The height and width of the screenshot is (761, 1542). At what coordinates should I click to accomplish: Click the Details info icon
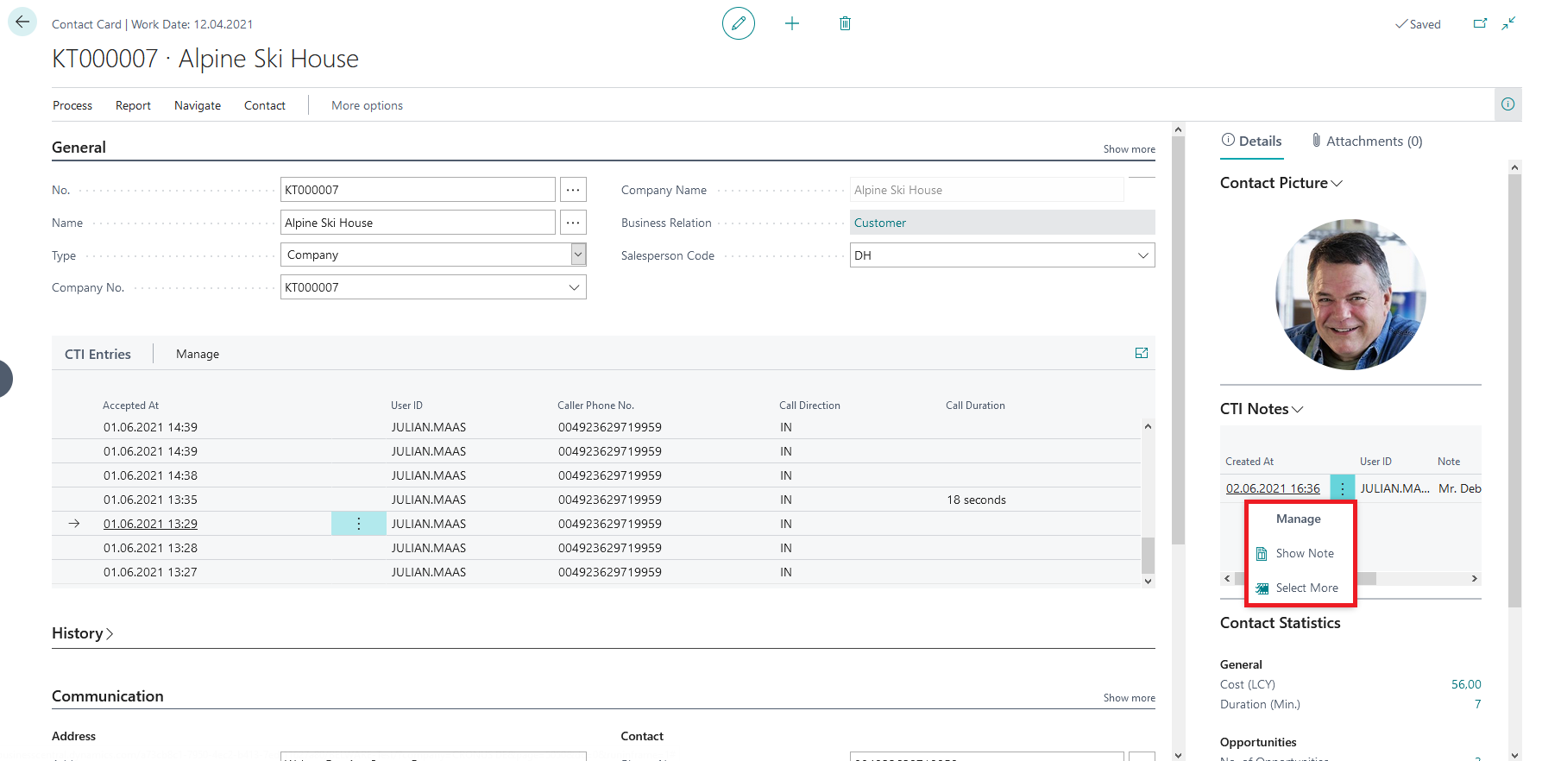[1228, 140]
